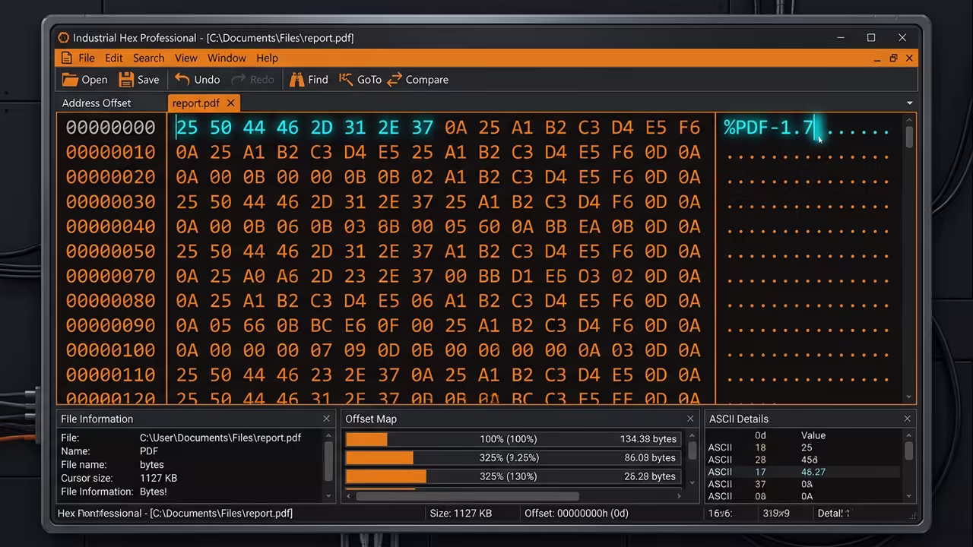Image resolution: width=973 pixels, height=547 pixels.
Task: Close the report.pdf tab
Action: (x=230, y=103)
